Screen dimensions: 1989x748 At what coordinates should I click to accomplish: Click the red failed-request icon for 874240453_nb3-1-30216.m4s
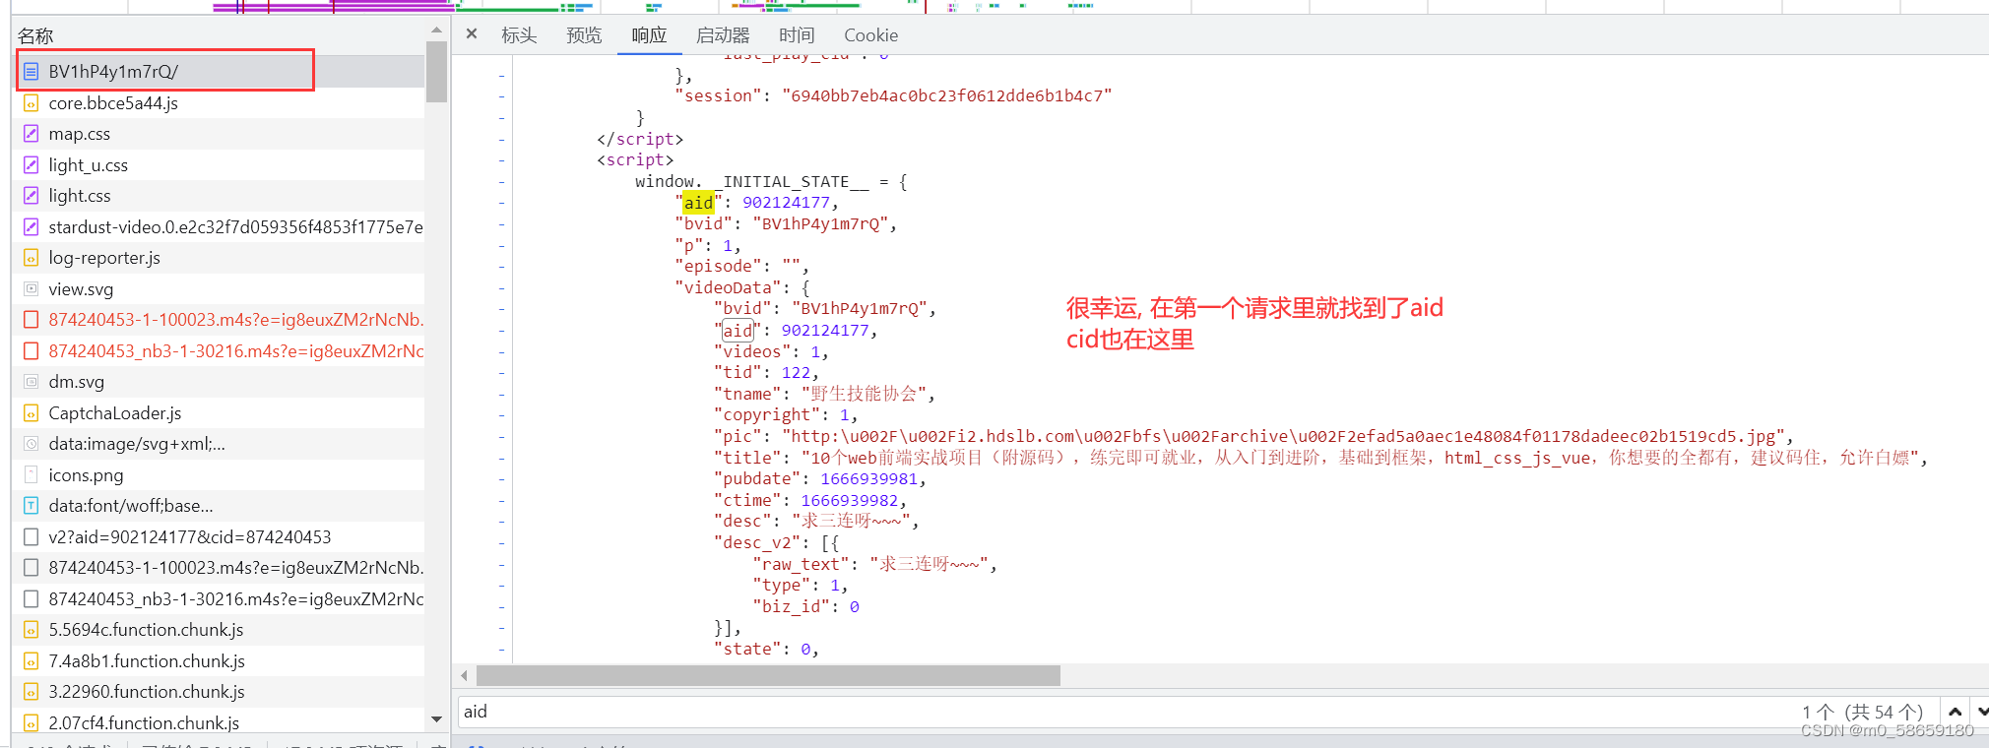click(31, 351)
